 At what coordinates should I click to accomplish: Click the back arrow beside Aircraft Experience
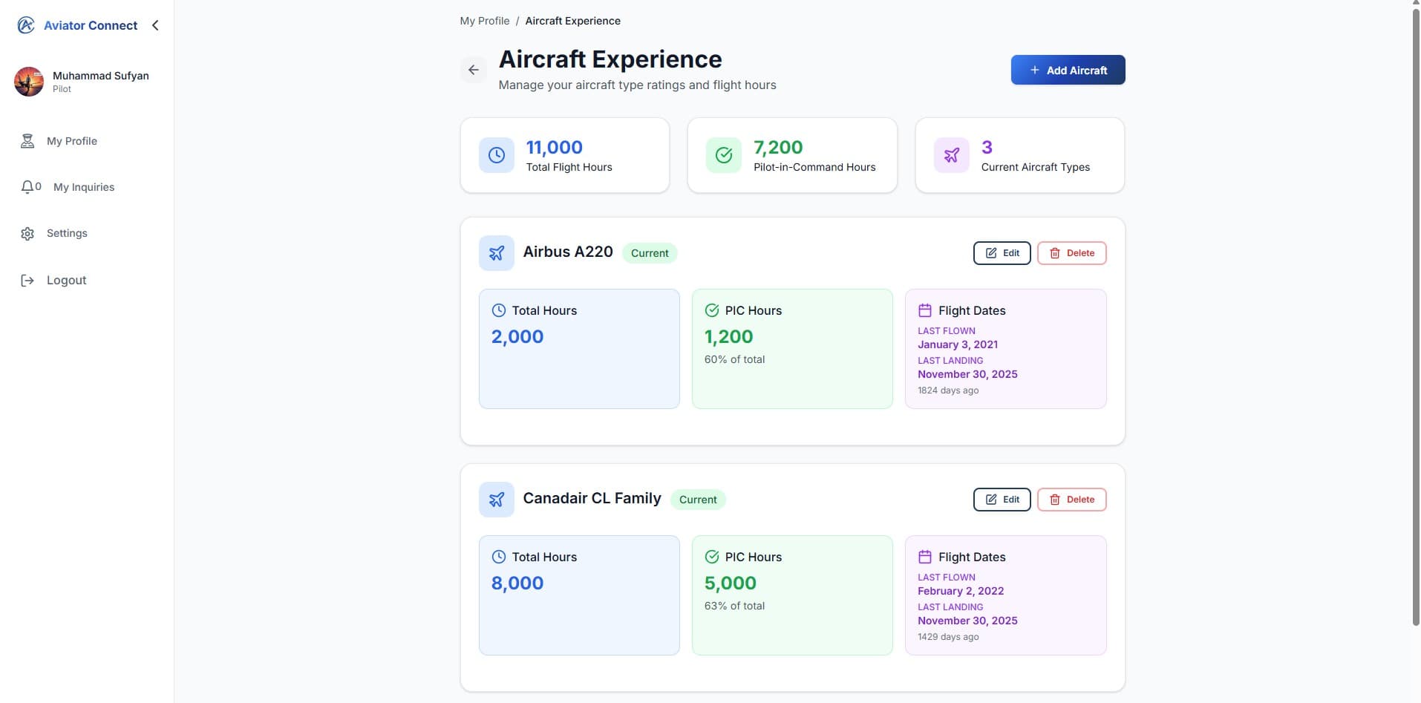[474, 69]
